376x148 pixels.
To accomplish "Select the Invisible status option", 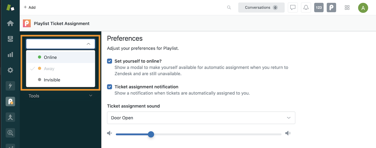I will pyautogui.click(x=52, y=80).
